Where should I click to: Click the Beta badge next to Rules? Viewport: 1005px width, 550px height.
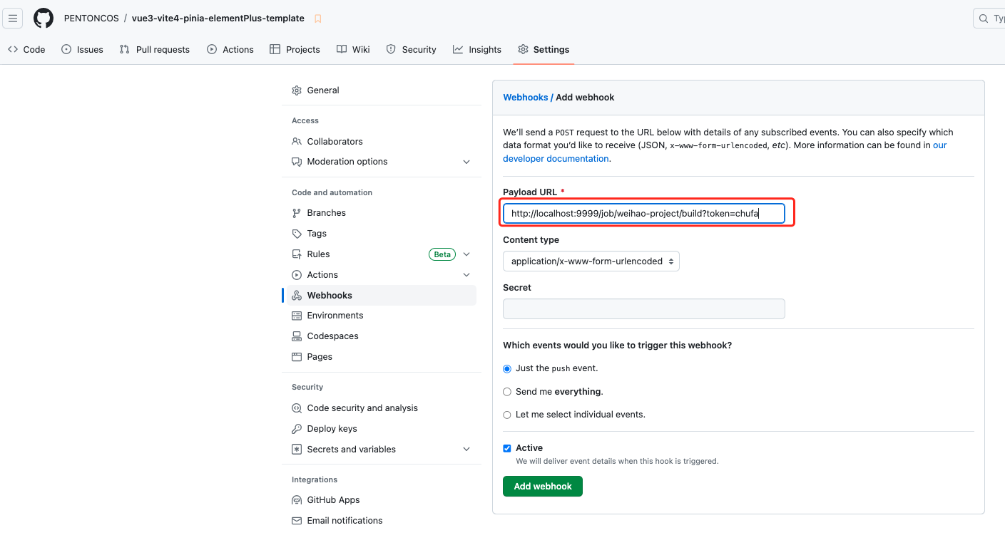coord(442,254)
